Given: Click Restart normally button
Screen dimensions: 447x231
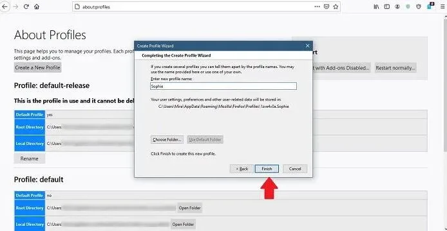Looking at the screenshot, I should [395, 68].
